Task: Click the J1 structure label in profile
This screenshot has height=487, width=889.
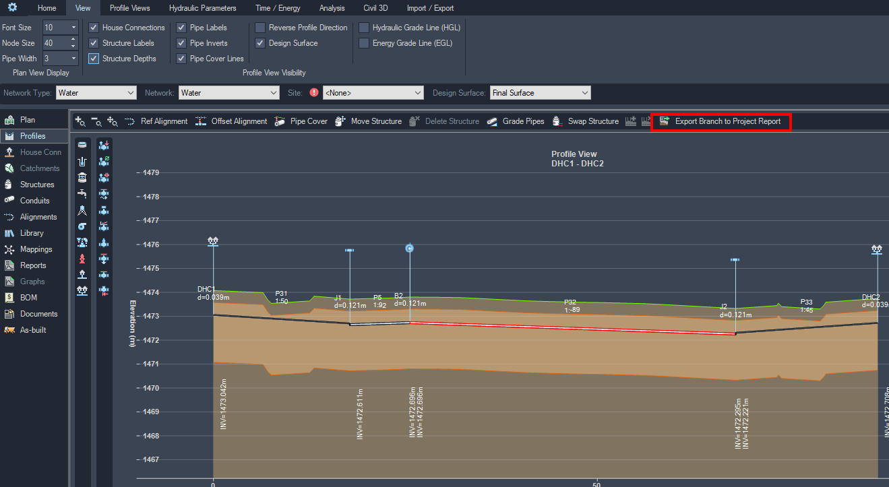Action: coord(338,297)
